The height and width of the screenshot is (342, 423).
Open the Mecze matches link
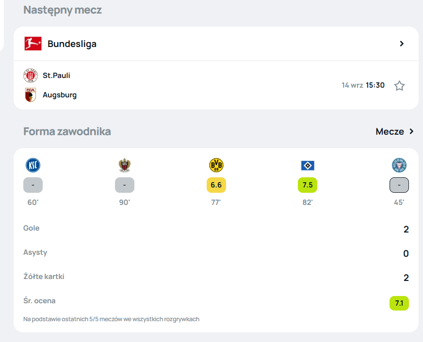pos(390,131)
